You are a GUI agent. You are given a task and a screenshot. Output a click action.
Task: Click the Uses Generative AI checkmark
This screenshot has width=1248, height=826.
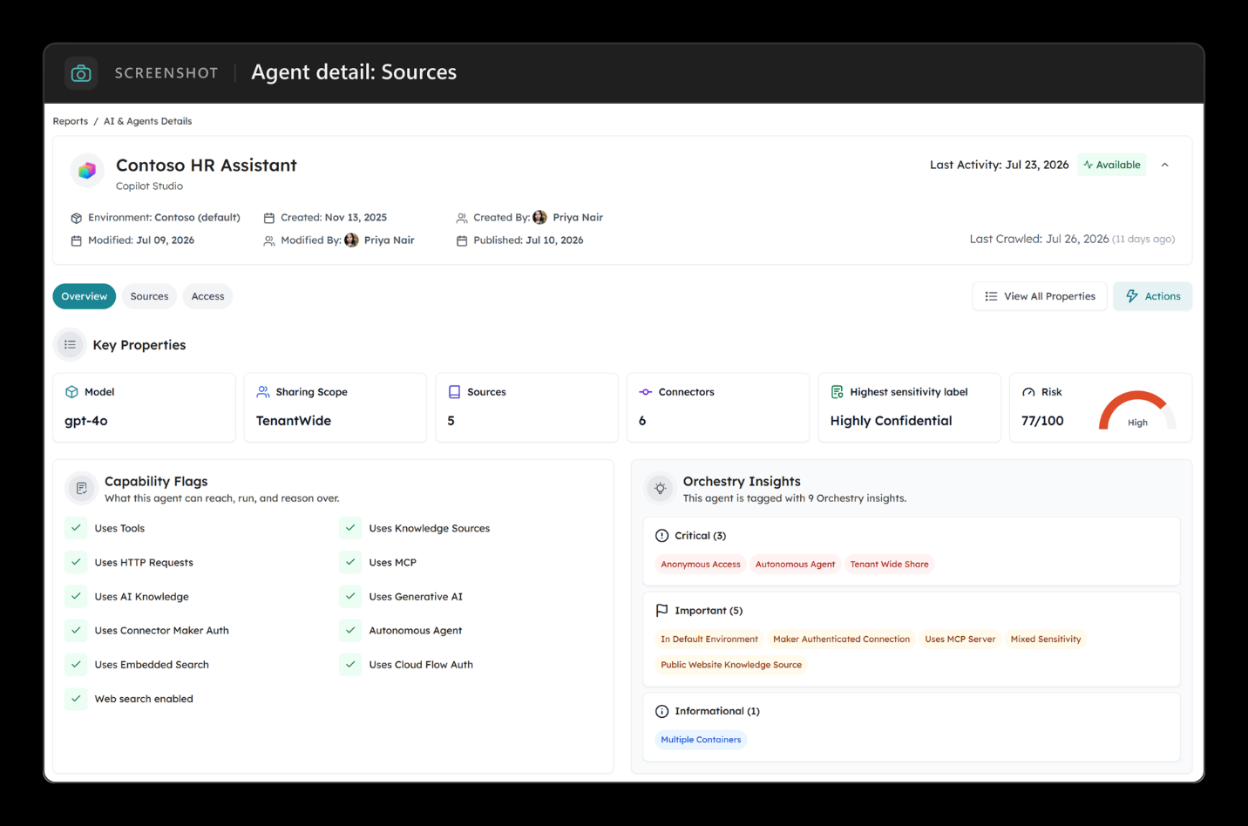click(x=350, y=596)
